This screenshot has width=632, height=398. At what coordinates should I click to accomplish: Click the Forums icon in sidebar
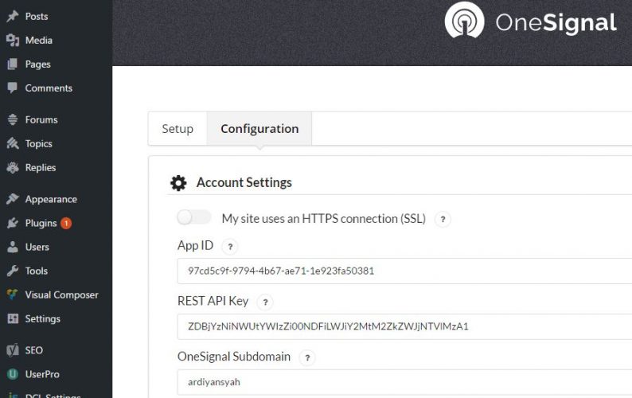point(13,119)
